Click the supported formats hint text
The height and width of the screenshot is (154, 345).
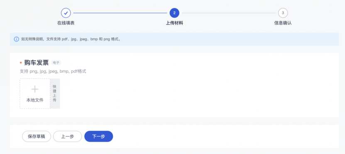[53, 71]
